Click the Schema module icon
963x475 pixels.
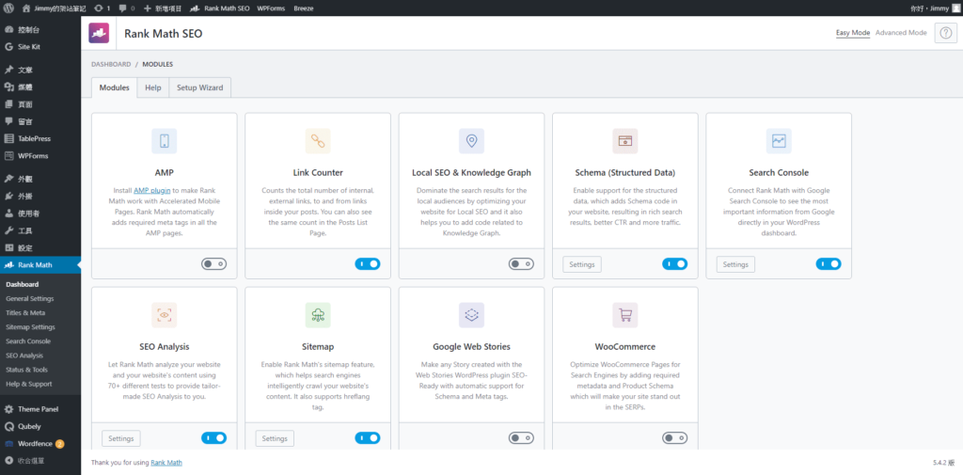(624, 141)
